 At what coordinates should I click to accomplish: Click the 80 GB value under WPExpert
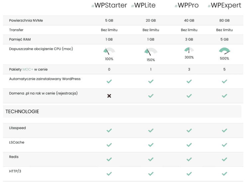224,20
